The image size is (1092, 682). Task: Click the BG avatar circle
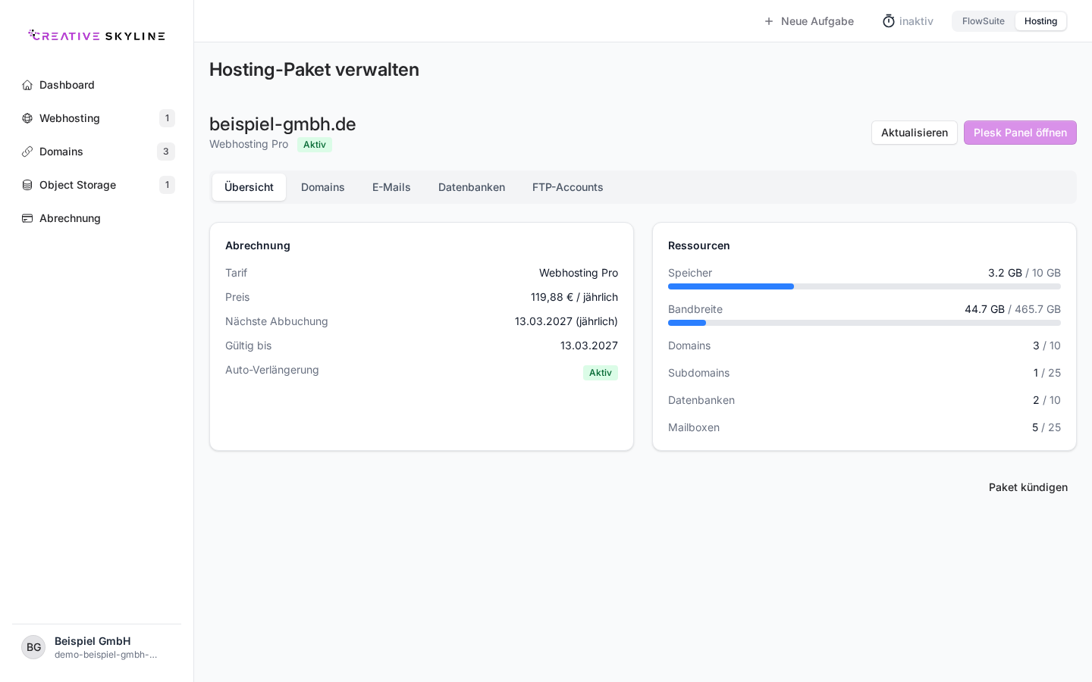[33, 647]
